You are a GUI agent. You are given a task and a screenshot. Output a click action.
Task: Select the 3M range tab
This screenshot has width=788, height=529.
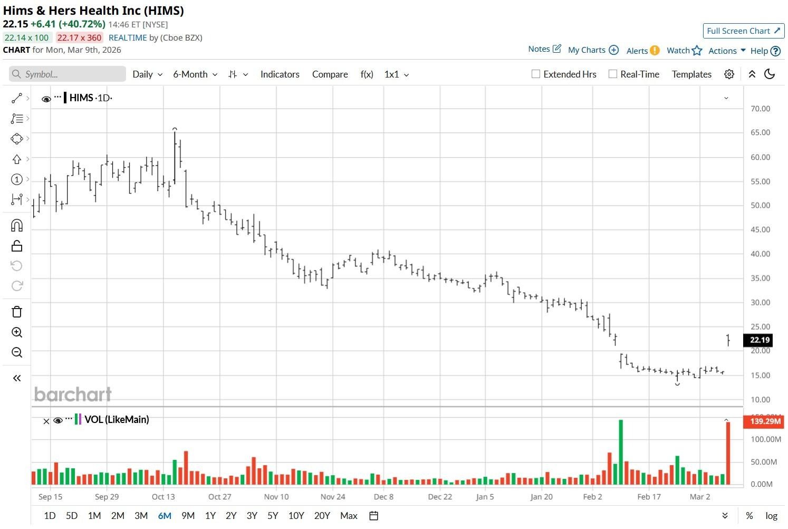[x=141, y=516]
